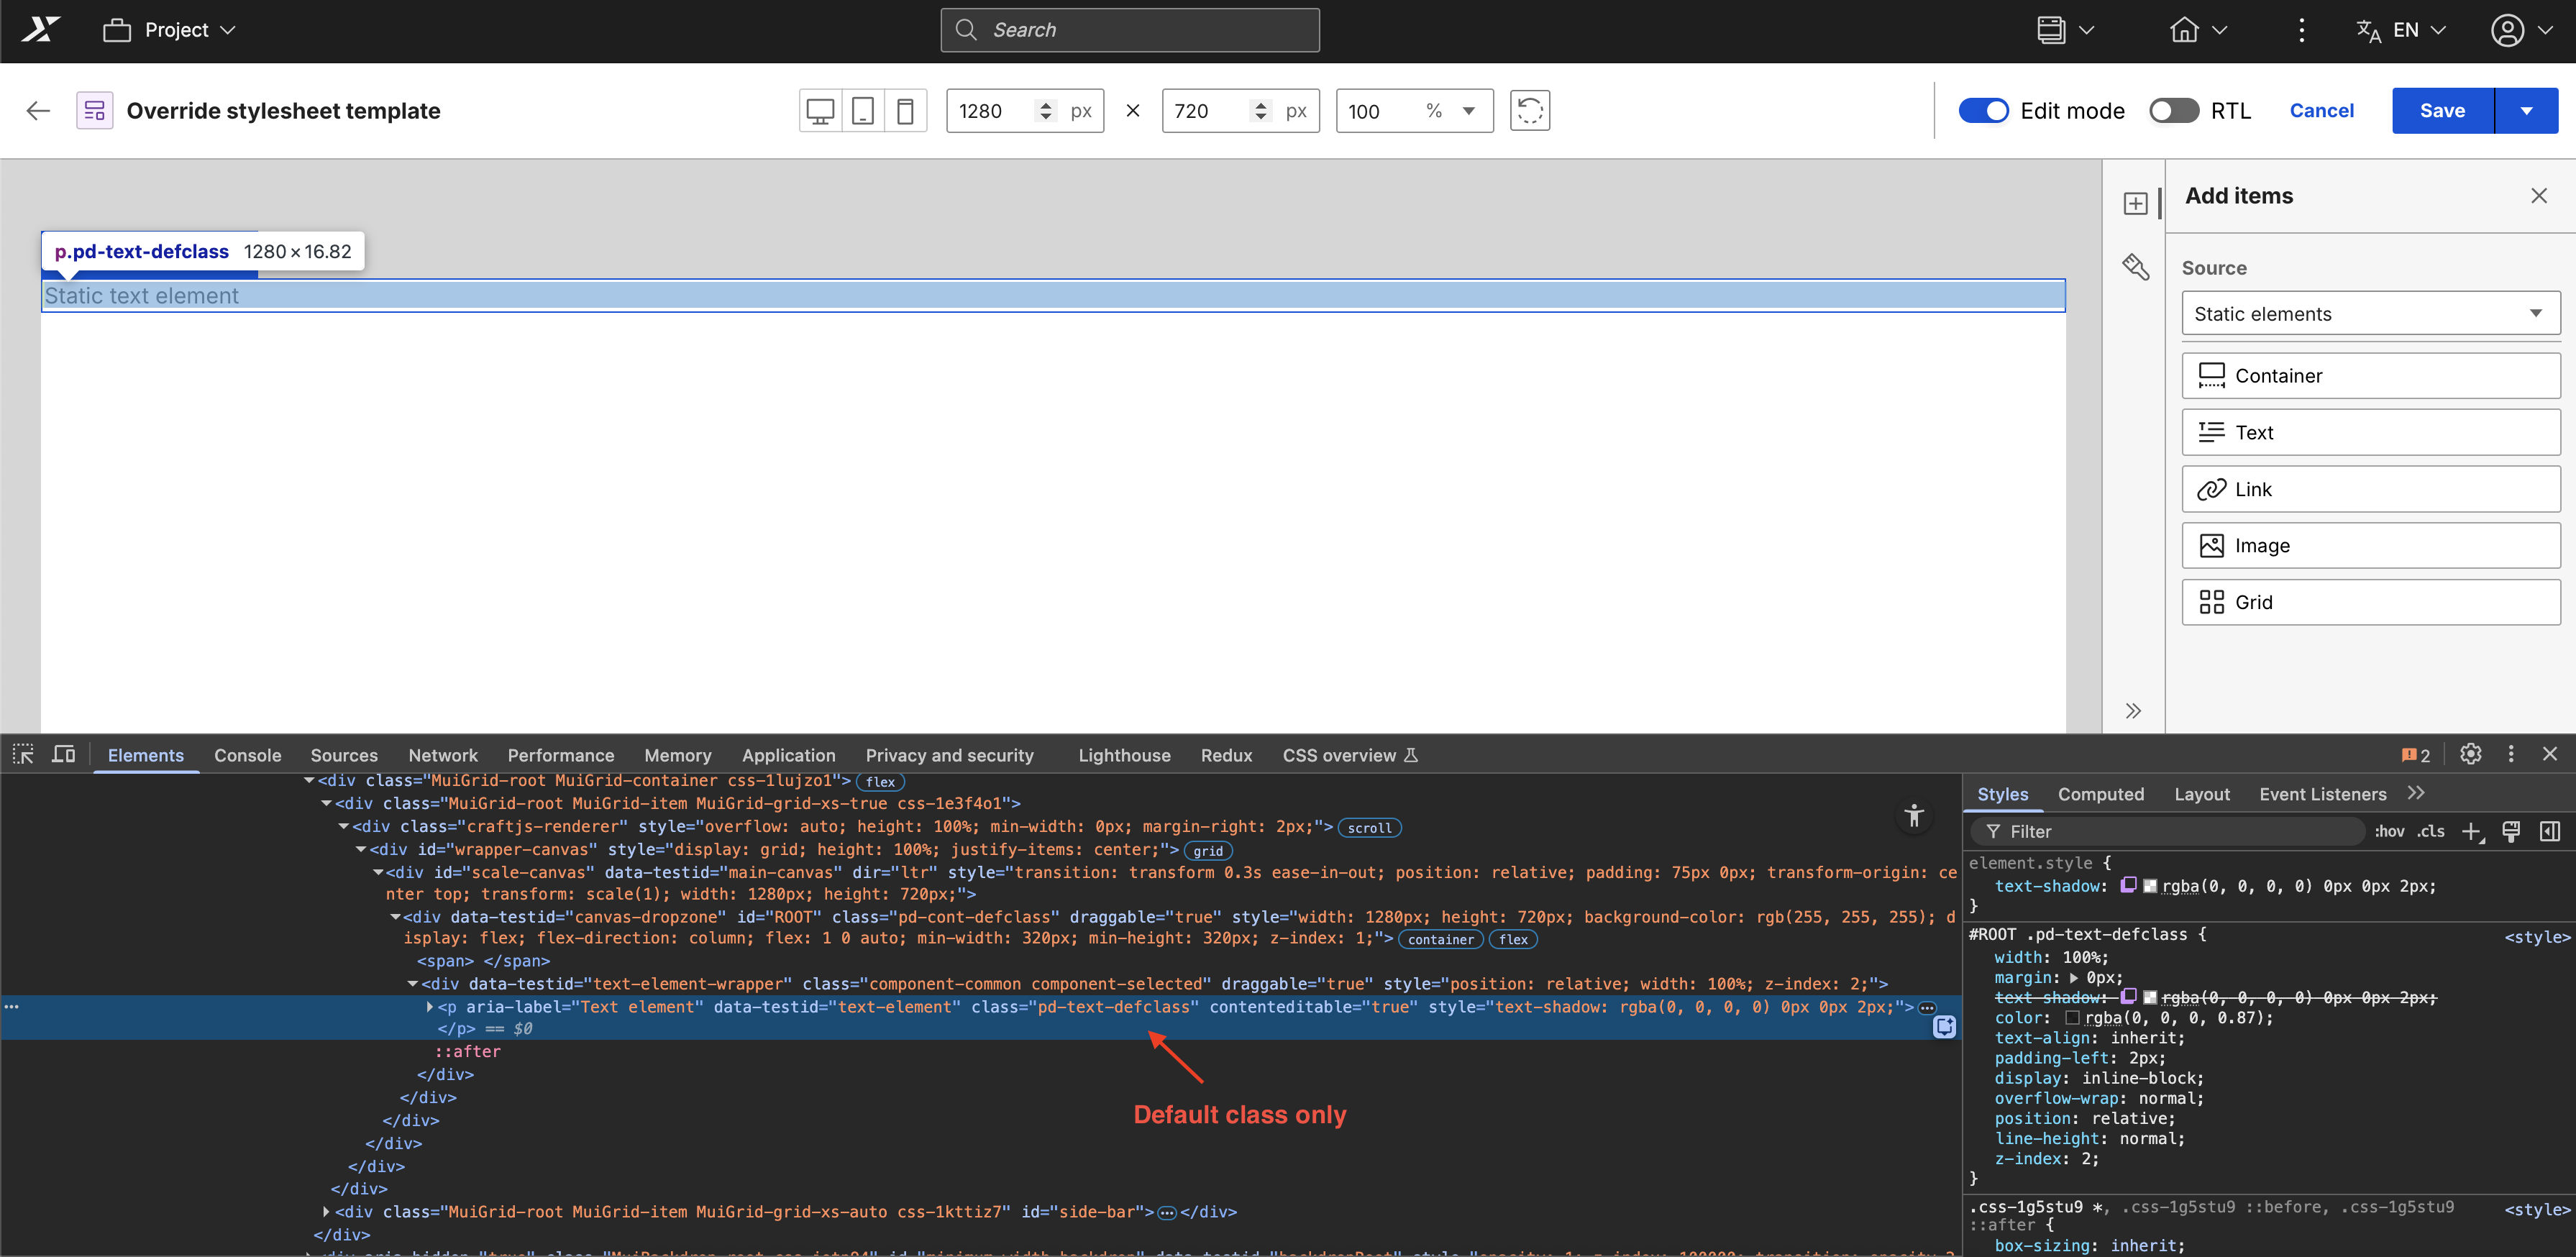Switch to the Console tab
This screenshot has height=1257, width=2576.
point(247,755)
